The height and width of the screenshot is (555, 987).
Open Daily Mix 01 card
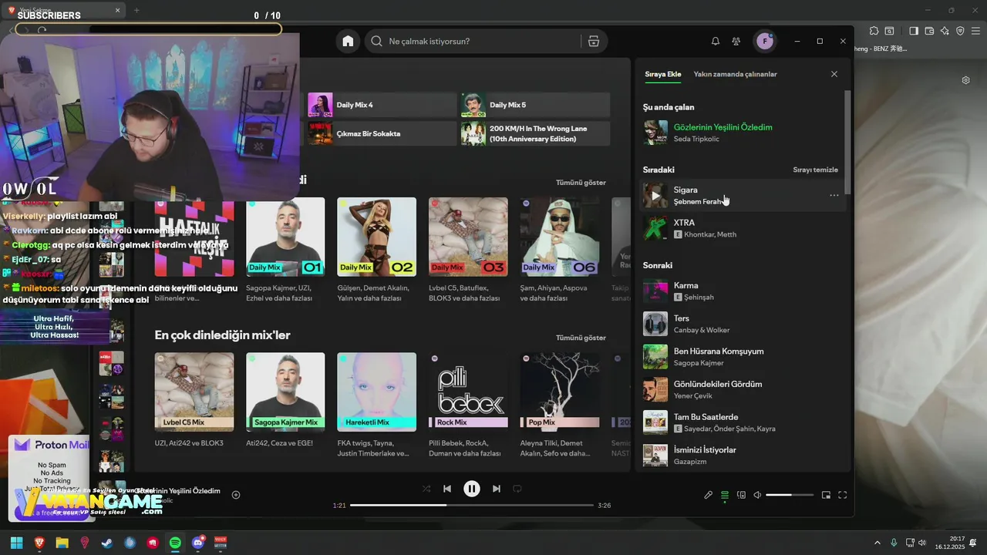(x=285, y=251)
